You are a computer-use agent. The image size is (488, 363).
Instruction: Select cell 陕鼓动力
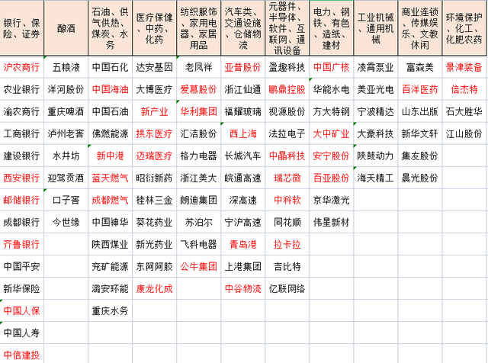click(376, 156)
